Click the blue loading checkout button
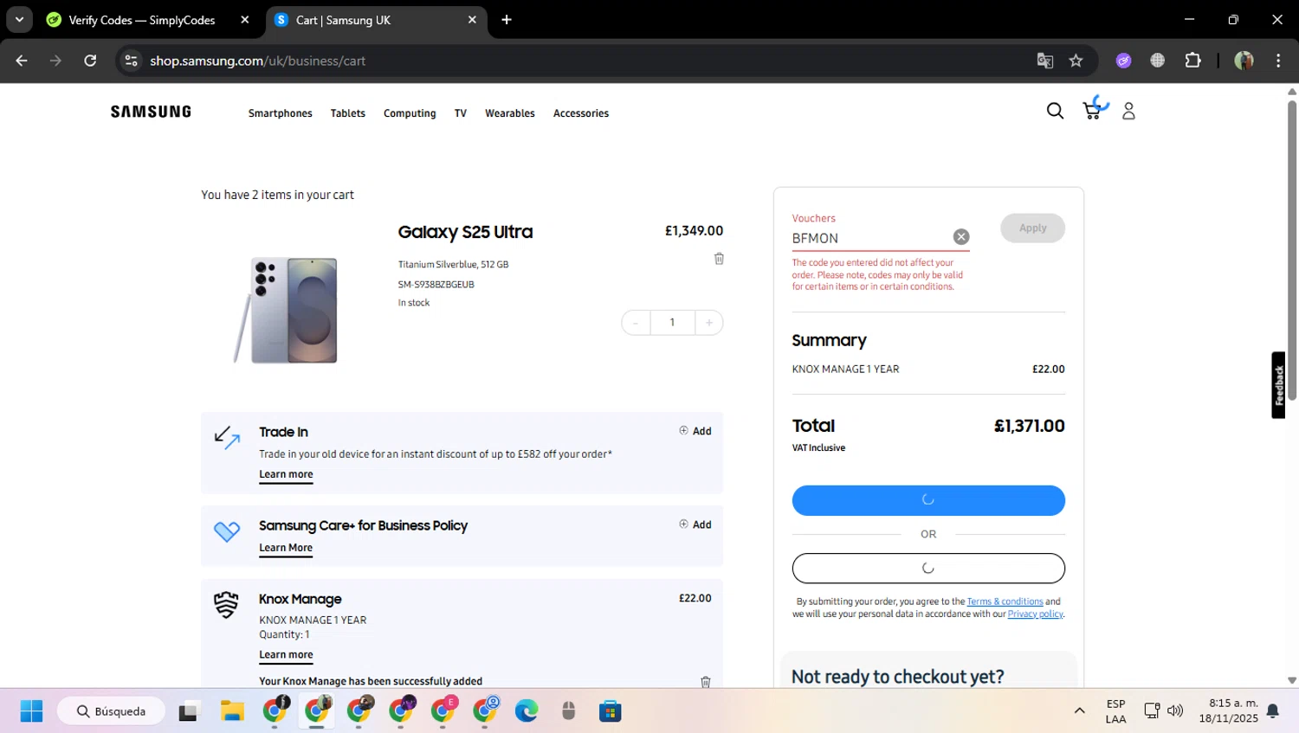 (928, 500)
